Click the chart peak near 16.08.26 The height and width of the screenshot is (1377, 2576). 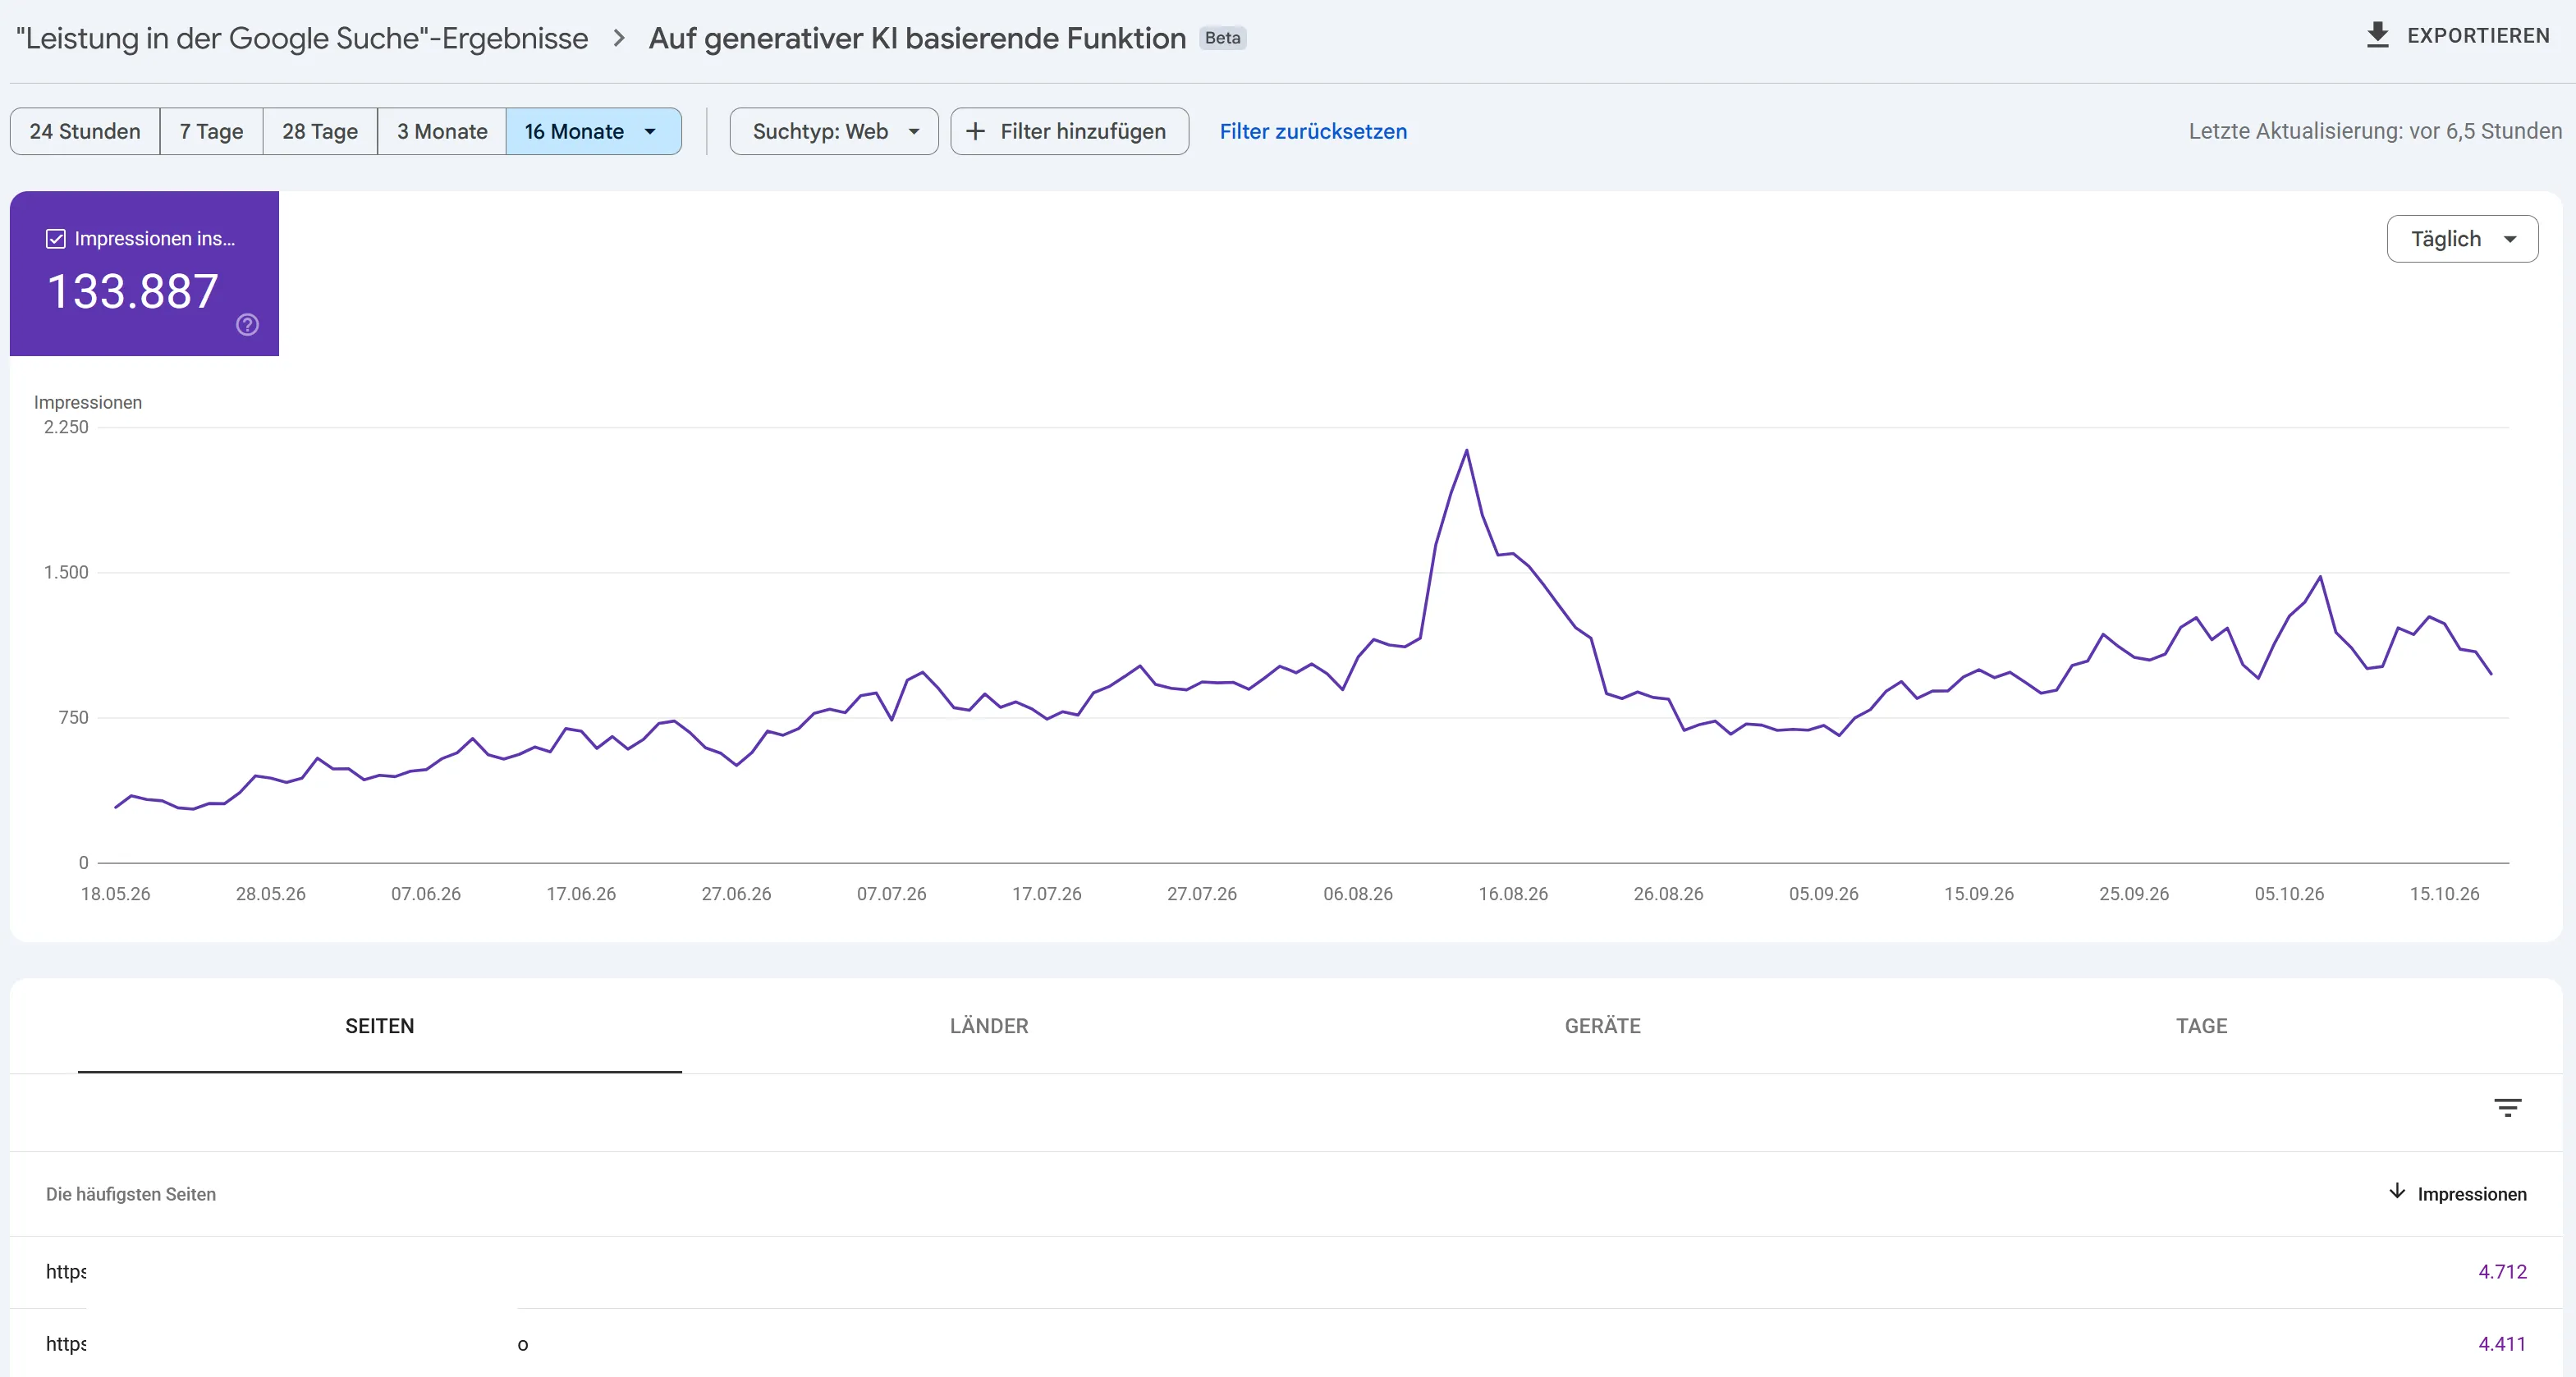[x=1466, y=451]
